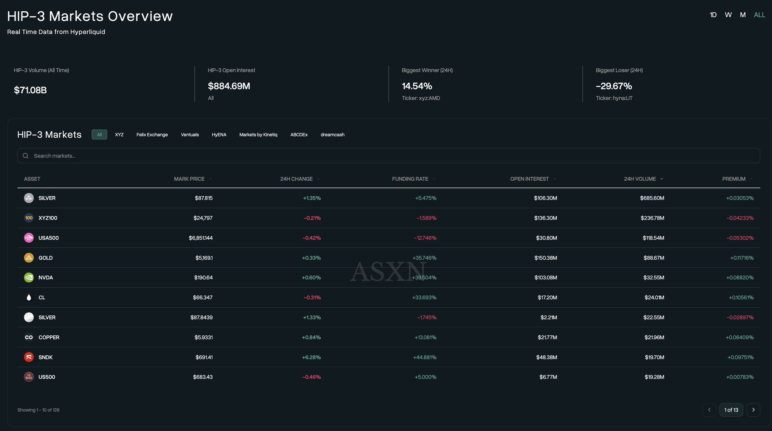
Task: Click the previous page arrow button
Action: [x=709, y=410]
